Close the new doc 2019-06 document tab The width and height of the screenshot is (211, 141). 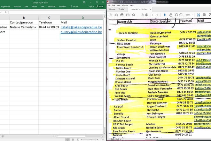pos(151,9)
